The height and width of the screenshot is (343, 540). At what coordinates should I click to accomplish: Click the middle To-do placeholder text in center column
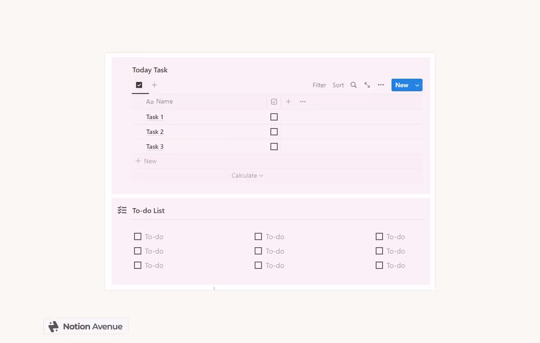tap(275, 251)
